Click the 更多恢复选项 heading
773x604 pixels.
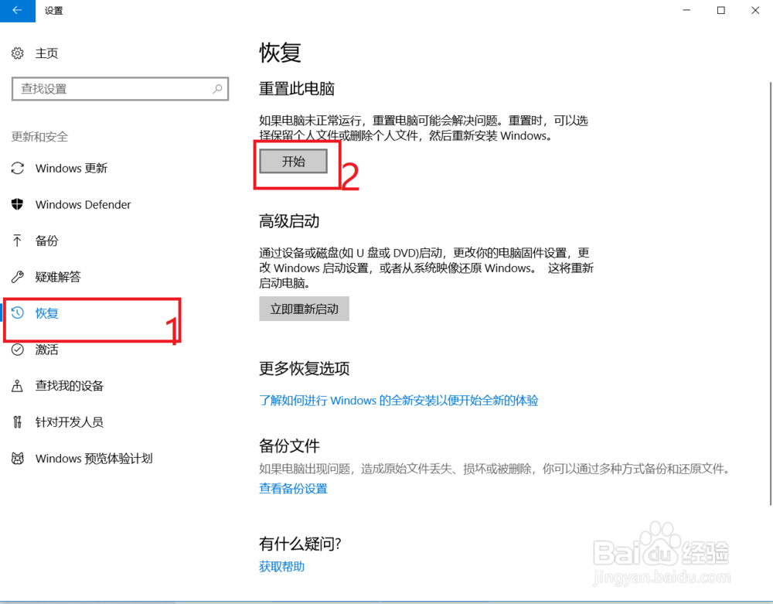[x=305, y=368]
